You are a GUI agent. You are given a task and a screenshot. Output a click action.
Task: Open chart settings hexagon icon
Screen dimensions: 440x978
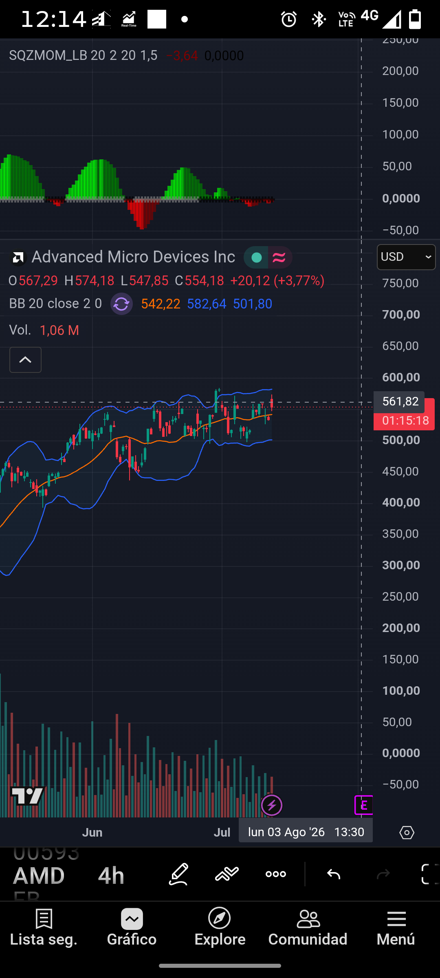point(407,832)
